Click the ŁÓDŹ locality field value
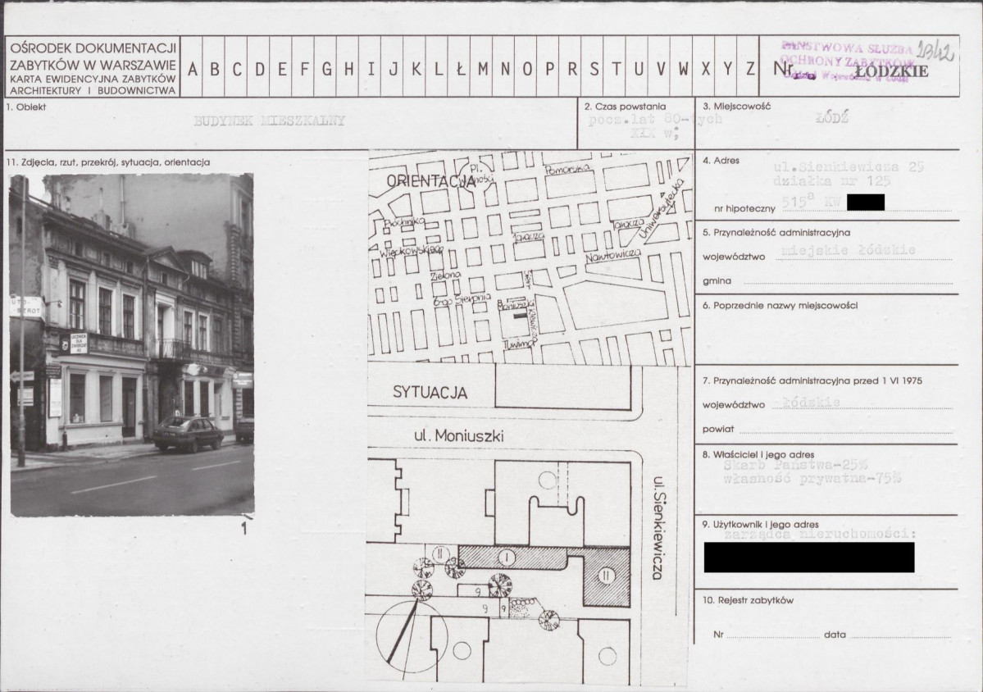The image size is (983, 692). point(831,119)
